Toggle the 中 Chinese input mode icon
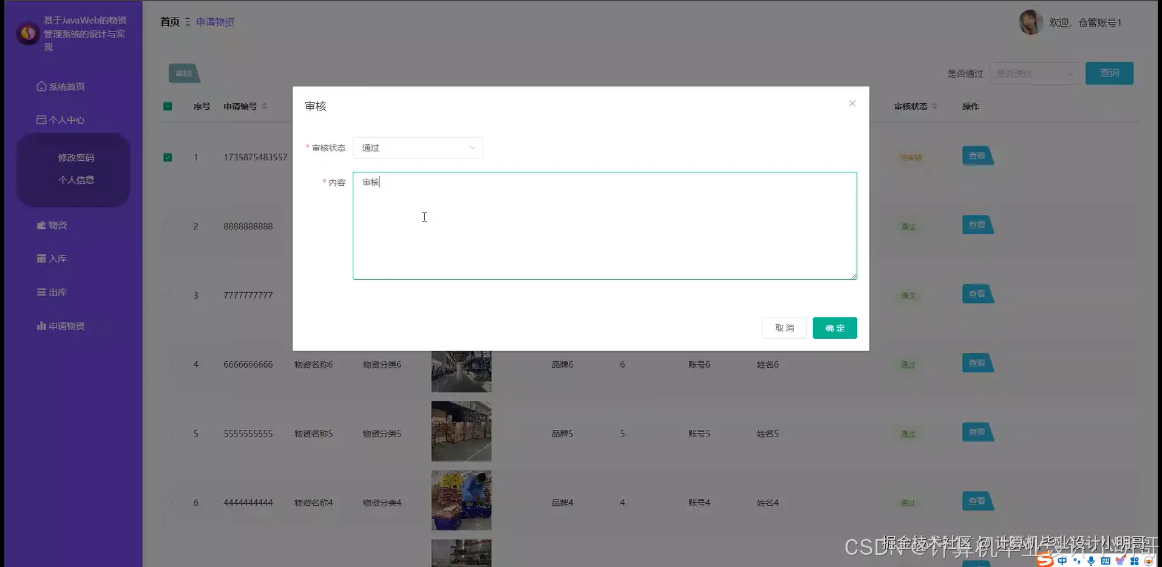The image size is (1162, 567). 1062,561
